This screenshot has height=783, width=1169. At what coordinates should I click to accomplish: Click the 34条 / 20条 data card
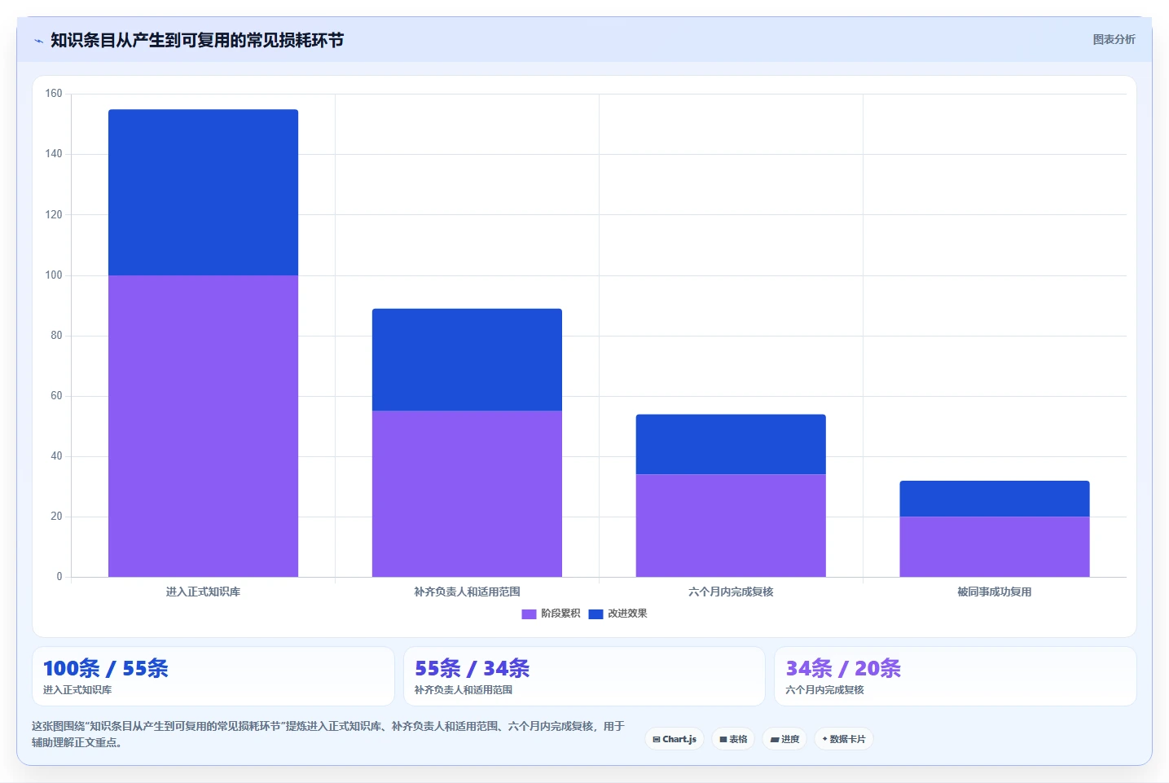point(956,676)
